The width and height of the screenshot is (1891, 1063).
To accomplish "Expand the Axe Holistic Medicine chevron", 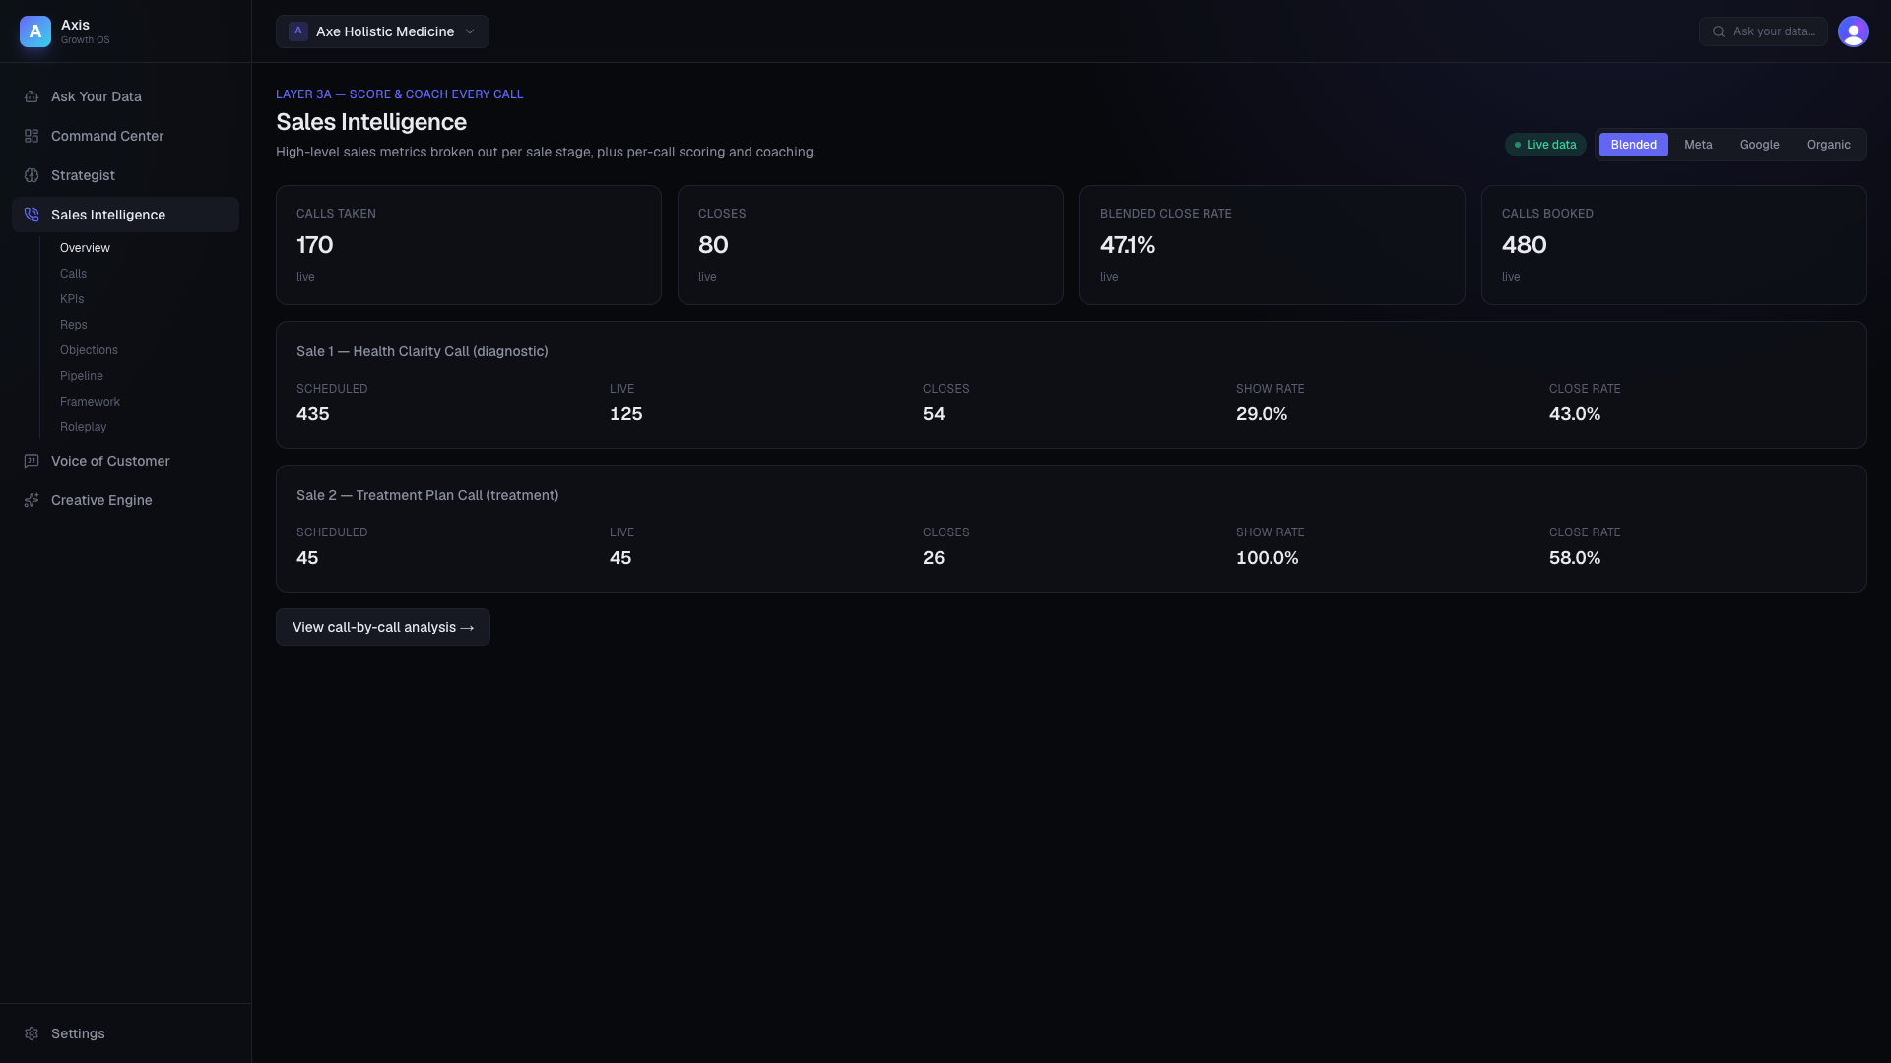I will 470,31.
